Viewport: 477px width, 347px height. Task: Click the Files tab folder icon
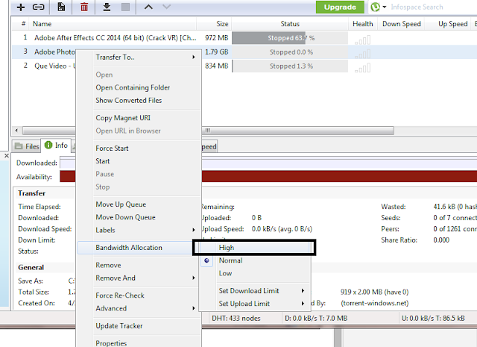19,146
